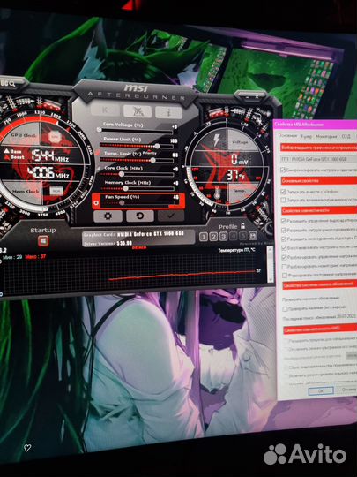The image size is (357, 477).
Task: Toggle the Startup Windows-logo button
Action: click(43, 241)
